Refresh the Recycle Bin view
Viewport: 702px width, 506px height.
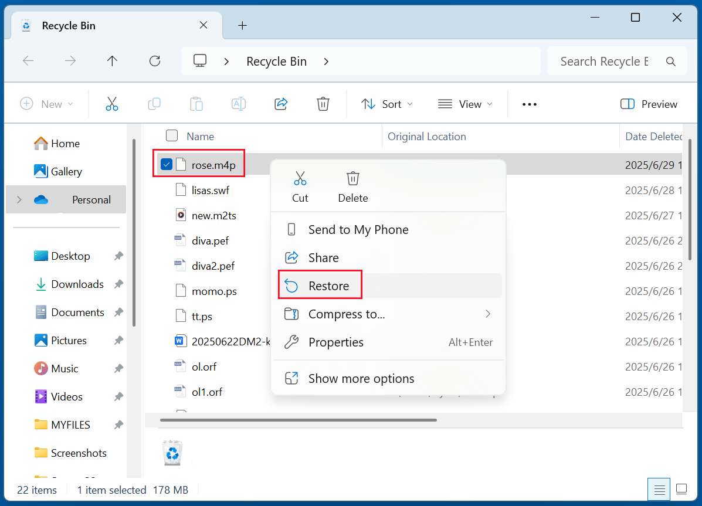coord(154,60)
